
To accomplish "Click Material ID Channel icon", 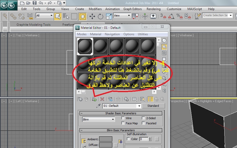I will tap(134, 99).
